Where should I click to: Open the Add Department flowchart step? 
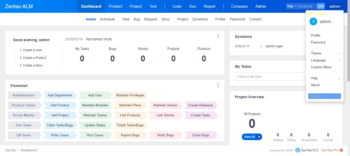[60, 95]
